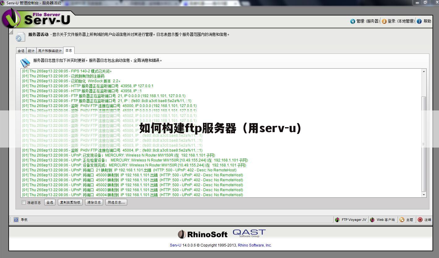Enable the 冻结日志 checkbox
Image resolution: width=439 pixels, height=258 pixels.
click(24, 203)
